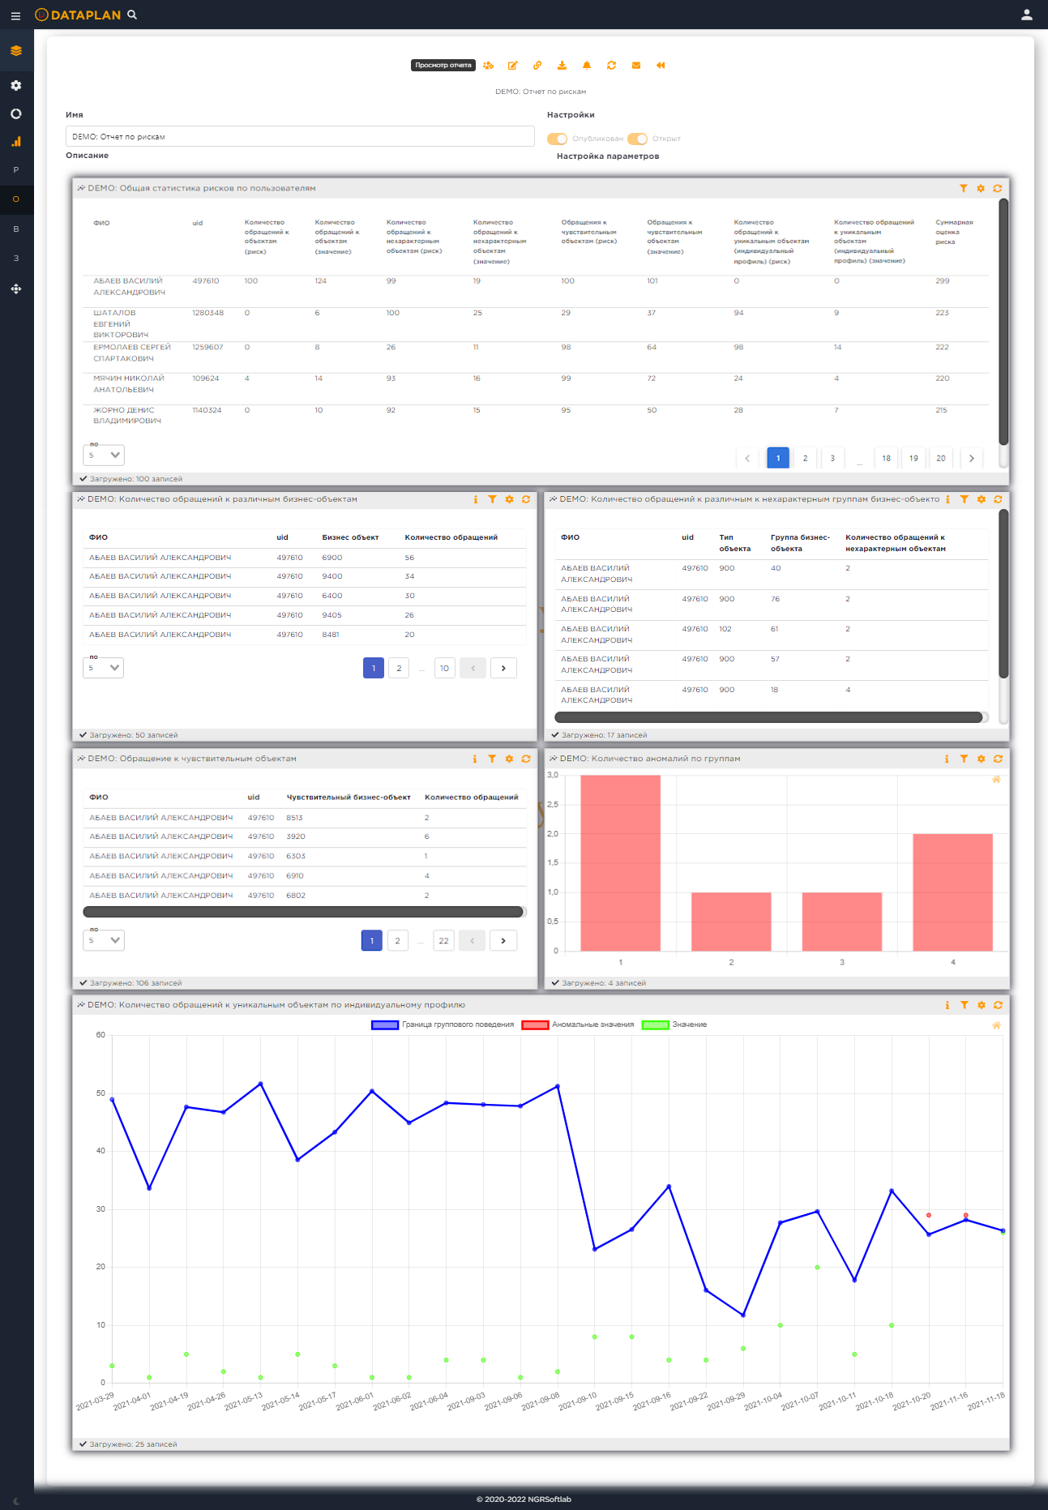Open page size dropdown in business objects table
The image size is (1048, 1510).
[104, 668]
